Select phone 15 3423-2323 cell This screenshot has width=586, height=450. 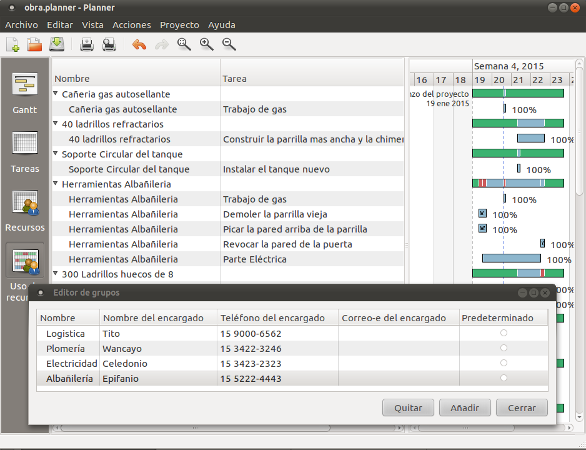click(277, 363)
